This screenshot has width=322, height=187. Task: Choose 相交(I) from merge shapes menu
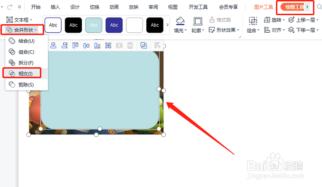click(26, 74)
